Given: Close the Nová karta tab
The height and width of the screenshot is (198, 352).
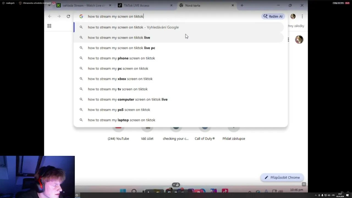Looking at the screenshot, I should coord(233,5).
